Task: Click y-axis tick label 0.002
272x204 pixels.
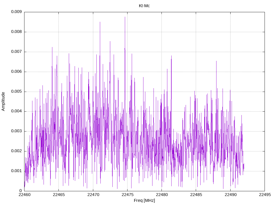Action: 16,151
